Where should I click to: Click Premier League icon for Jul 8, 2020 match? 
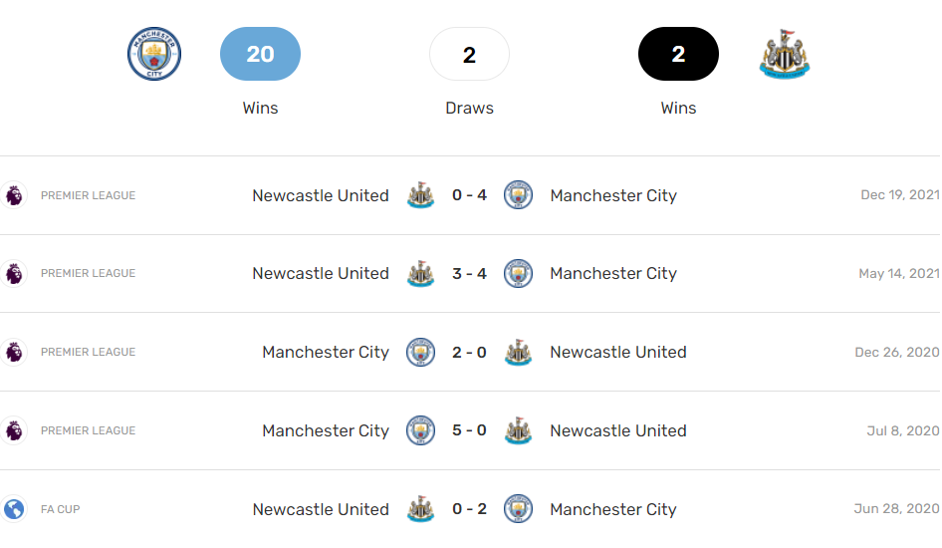coord(14,431)
